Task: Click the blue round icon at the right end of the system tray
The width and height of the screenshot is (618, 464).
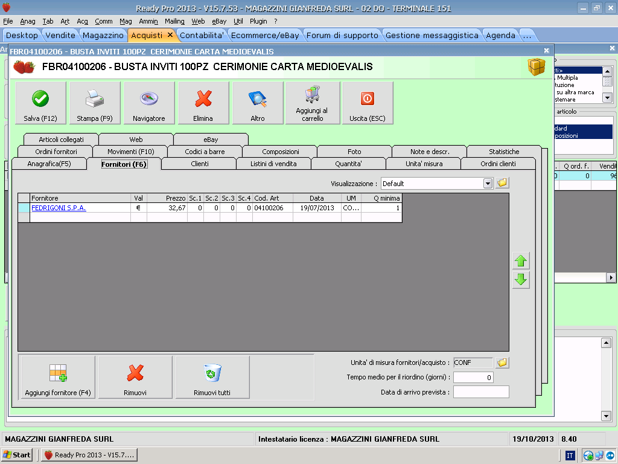Action: [x=611, y=456]
